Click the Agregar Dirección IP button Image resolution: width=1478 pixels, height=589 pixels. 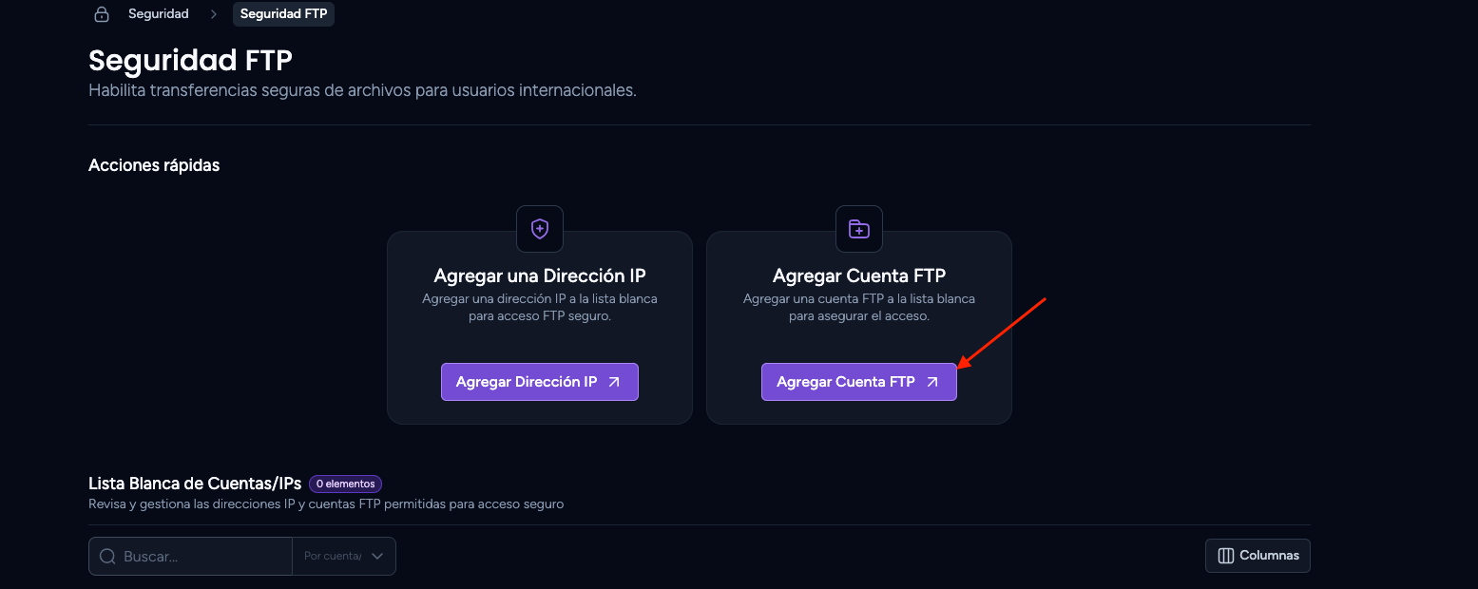coord(540,382)
